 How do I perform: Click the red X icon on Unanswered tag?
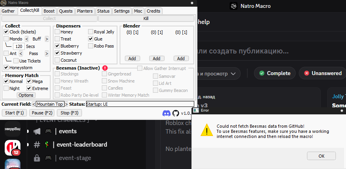coord(307,73)
